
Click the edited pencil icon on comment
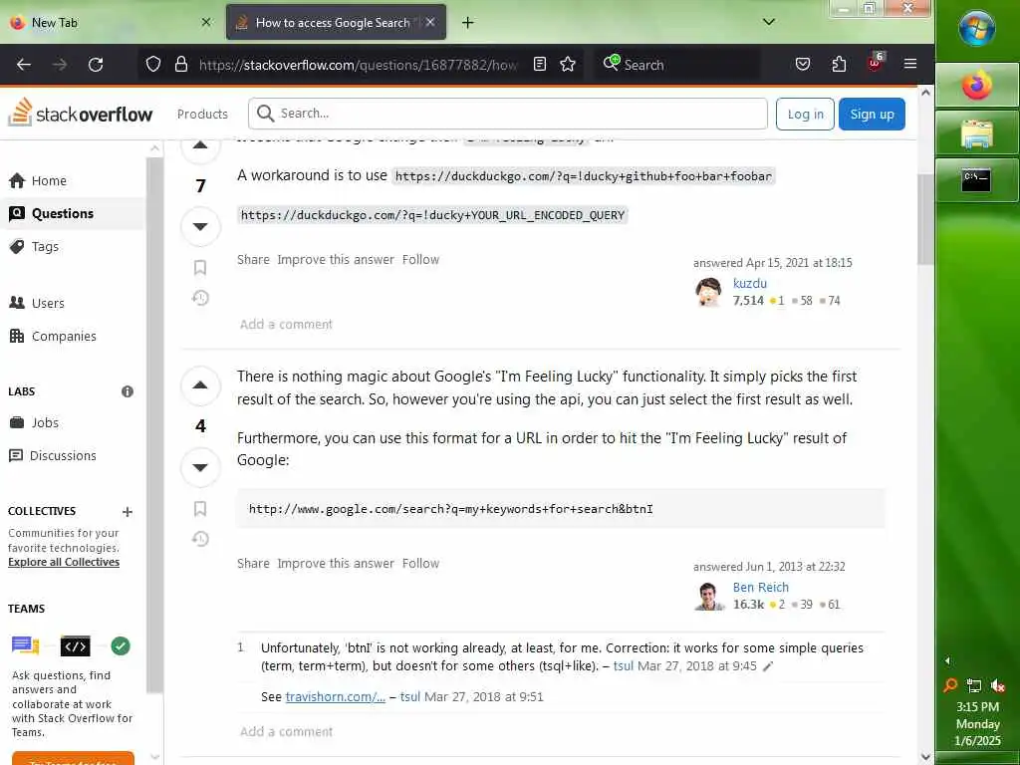pos(768,666)
